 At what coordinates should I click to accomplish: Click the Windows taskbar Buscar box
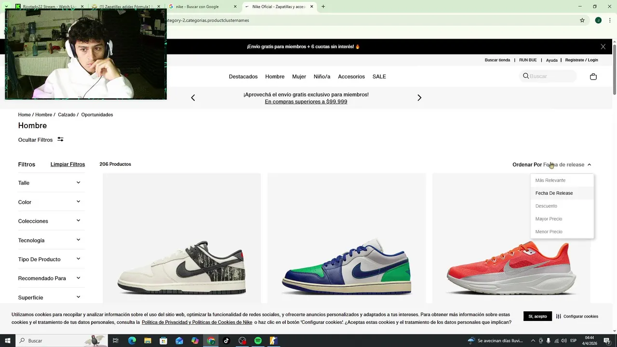point(63,341)
